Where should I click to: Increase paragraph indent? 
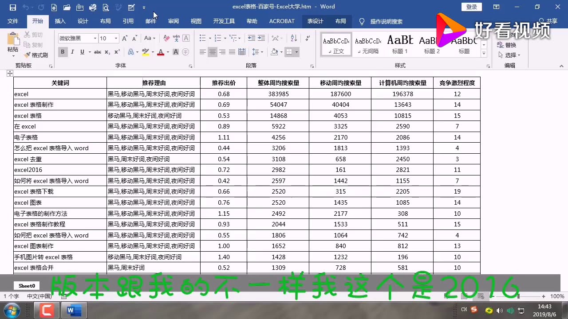click(262, 39)
